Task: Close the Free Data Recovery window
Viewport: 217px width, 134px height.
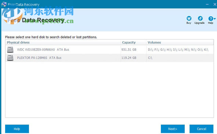Action: point(215,4)
